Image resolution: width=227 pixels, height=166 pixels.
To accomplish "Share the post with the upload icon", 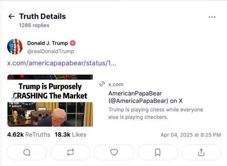I will [x=201, y=152].
